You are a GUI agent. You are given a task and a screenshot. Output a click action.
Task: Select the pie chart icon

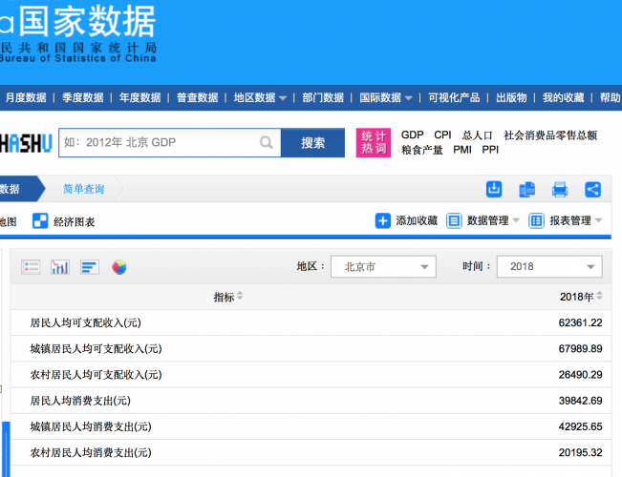click(119, 267)
